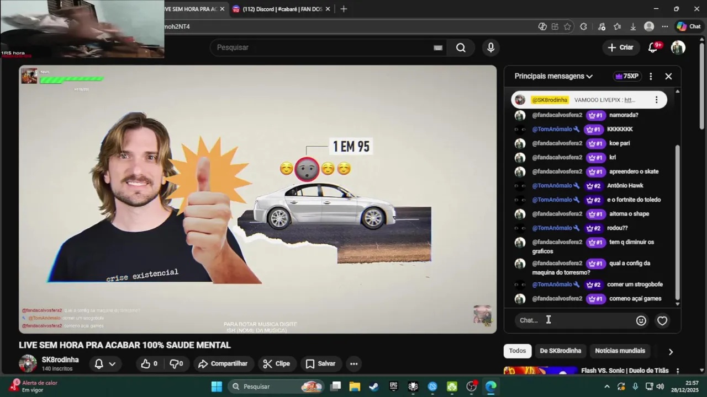The height and width of the screenshot is (397, 707).
Task: Select the Notícias mundiais chip
Action: pyautogui.click(x=620, y=351)
